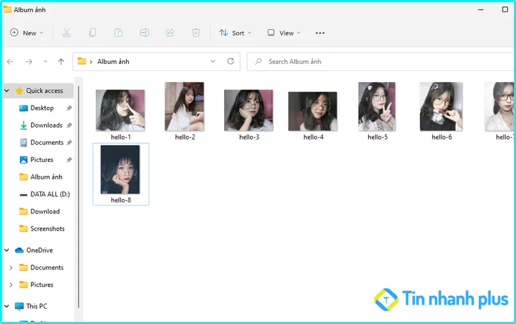The height and width of the screenshot is (324, 516).
Task: Expand OneDrive Documents folder chevron
Action: (11, 268)
